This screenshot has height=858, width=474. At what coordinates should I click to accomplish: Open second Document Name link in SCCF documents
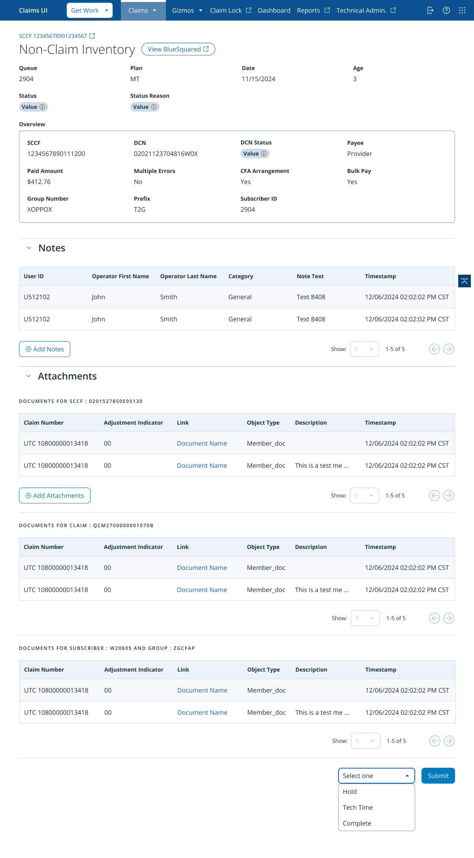(202, 465)
